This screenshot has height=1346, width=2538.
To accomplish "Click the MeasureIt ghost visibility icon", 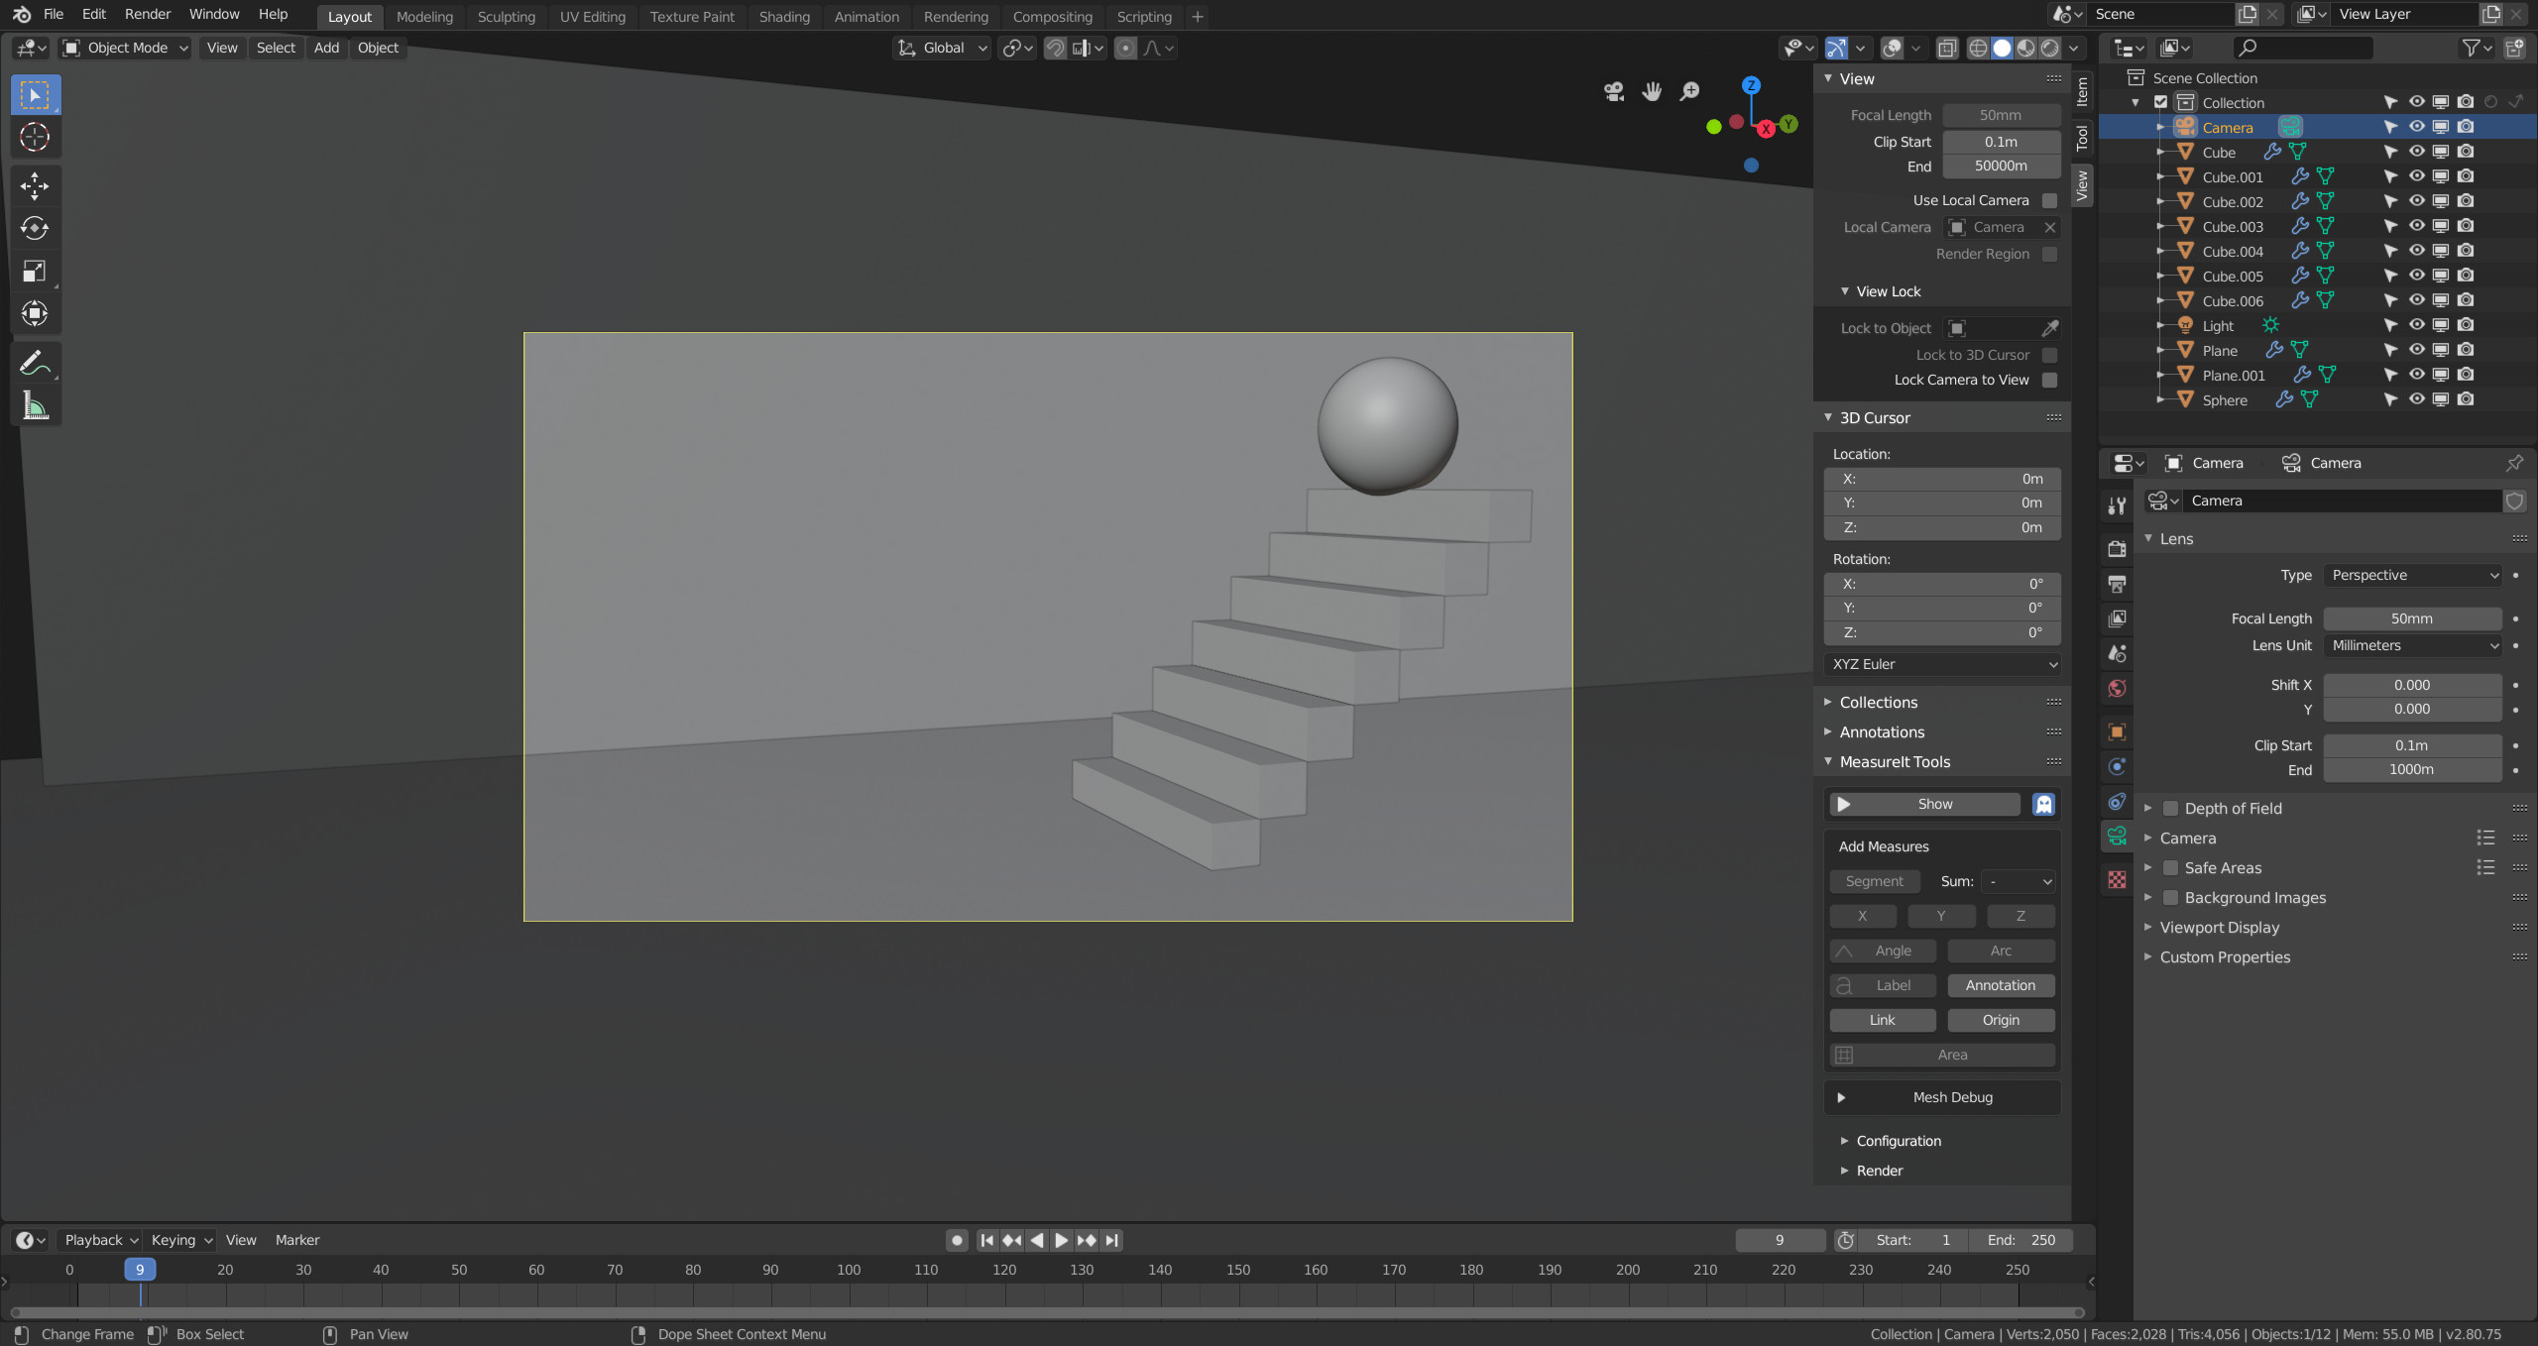I will (x=2043, y=804).
